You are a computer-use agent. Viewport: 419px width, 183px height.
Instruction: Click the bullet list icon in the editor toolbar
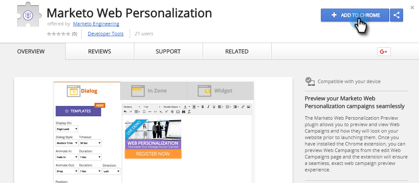(228, 107)
